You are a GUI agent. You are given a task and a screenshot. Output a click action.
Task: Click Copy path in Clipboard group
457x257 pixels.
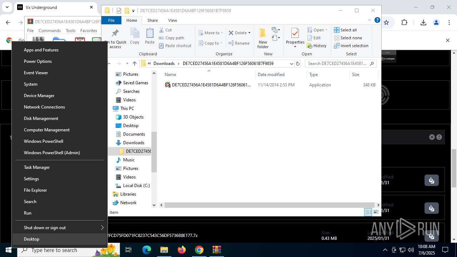tap(171, 38)
